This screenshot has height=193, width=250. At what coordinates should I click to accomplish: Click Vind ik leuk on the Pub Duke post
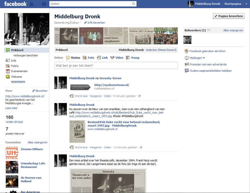click(x=81, y=147)
